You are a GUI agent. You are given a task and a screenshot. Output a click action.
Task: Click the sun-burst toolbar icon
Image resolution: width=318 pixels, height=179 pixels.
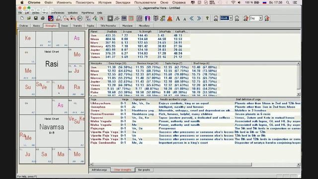[117, 18]
